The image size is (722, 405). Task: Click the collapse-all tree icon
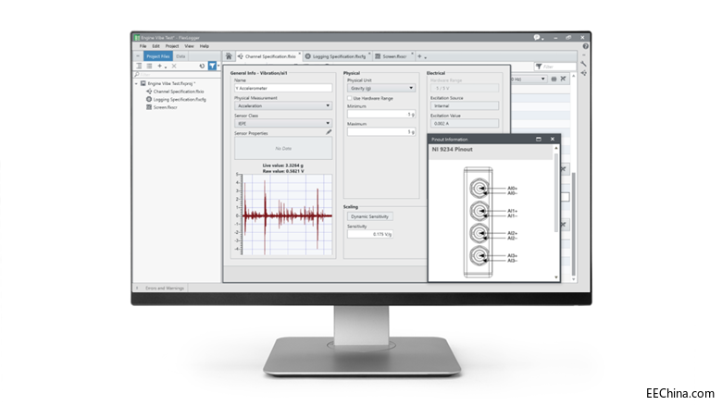point(149,67)
